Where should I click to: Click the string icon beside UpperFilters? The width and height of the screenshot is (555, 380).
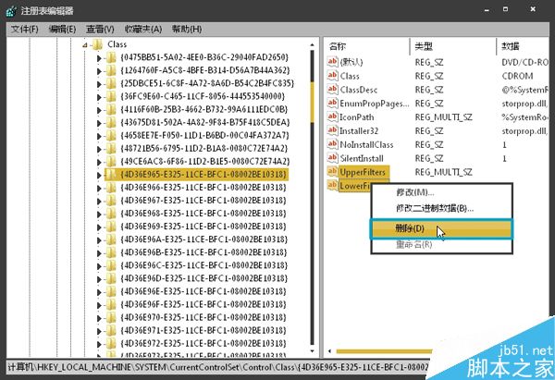coord(332,172)
